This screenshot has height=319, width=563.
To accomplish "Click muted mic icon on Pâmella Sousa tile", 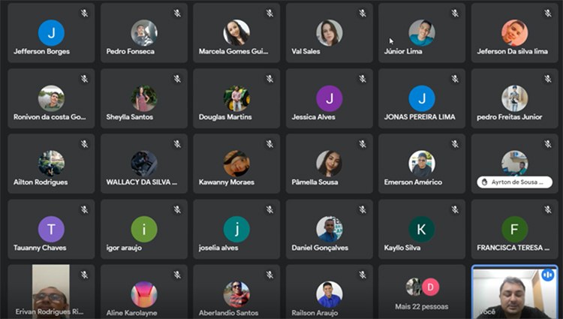I will (363, 144).
